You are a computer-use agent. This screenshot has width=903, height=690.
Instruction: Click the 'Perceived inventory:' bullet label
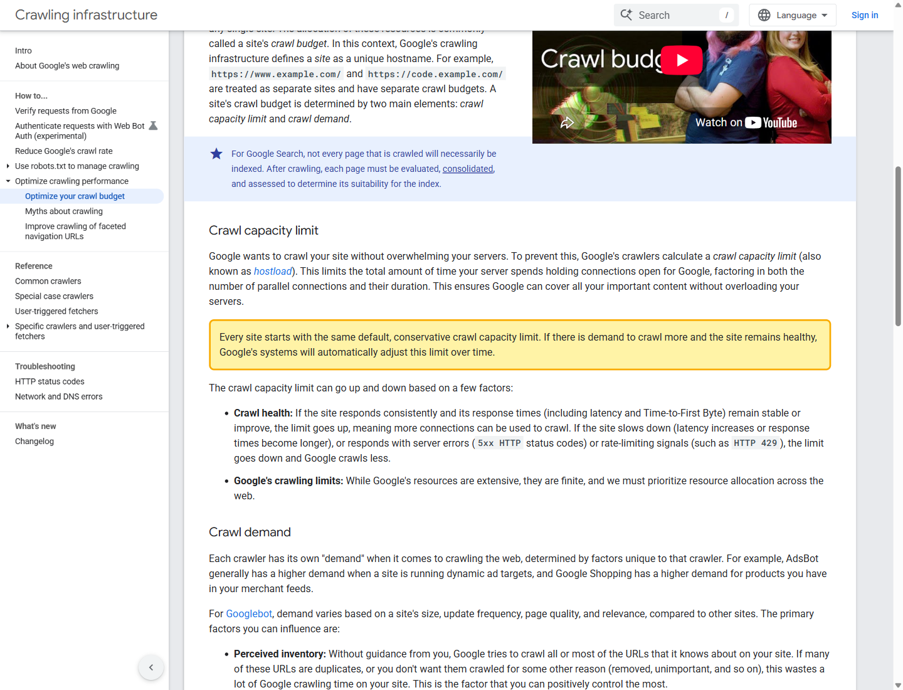pos(280,654)
